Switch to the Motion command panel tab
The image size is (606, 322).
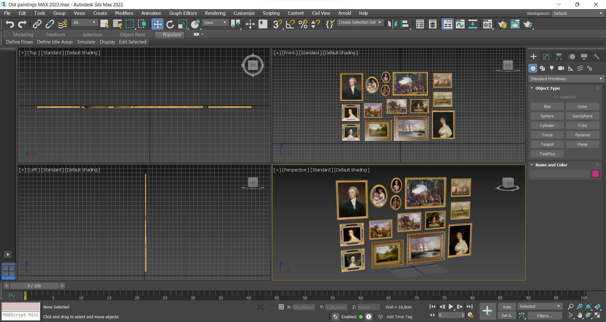click(571, 57)
